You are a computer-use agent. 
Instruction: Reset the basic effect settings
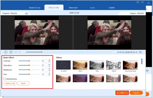[23, 83]
